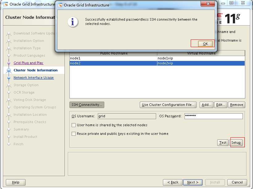Click the Installation Location step
The width and height of the screenshot is (253, 189).
click(x=30, y=115)
